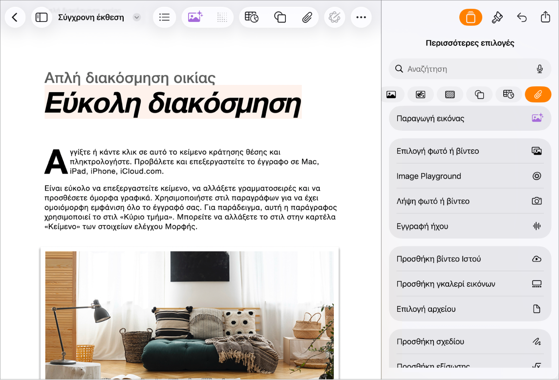
Task: Click the paperclip attachment toolbar icon
Action: click(307, 17)
